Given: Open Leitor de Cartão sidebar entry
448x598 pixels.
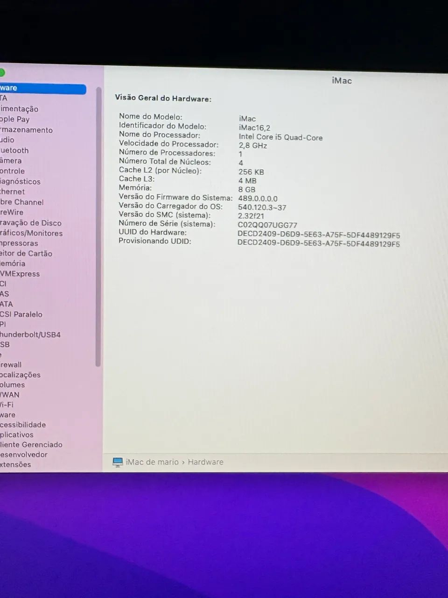Looking at the screenshot, I should coord(26,253).
